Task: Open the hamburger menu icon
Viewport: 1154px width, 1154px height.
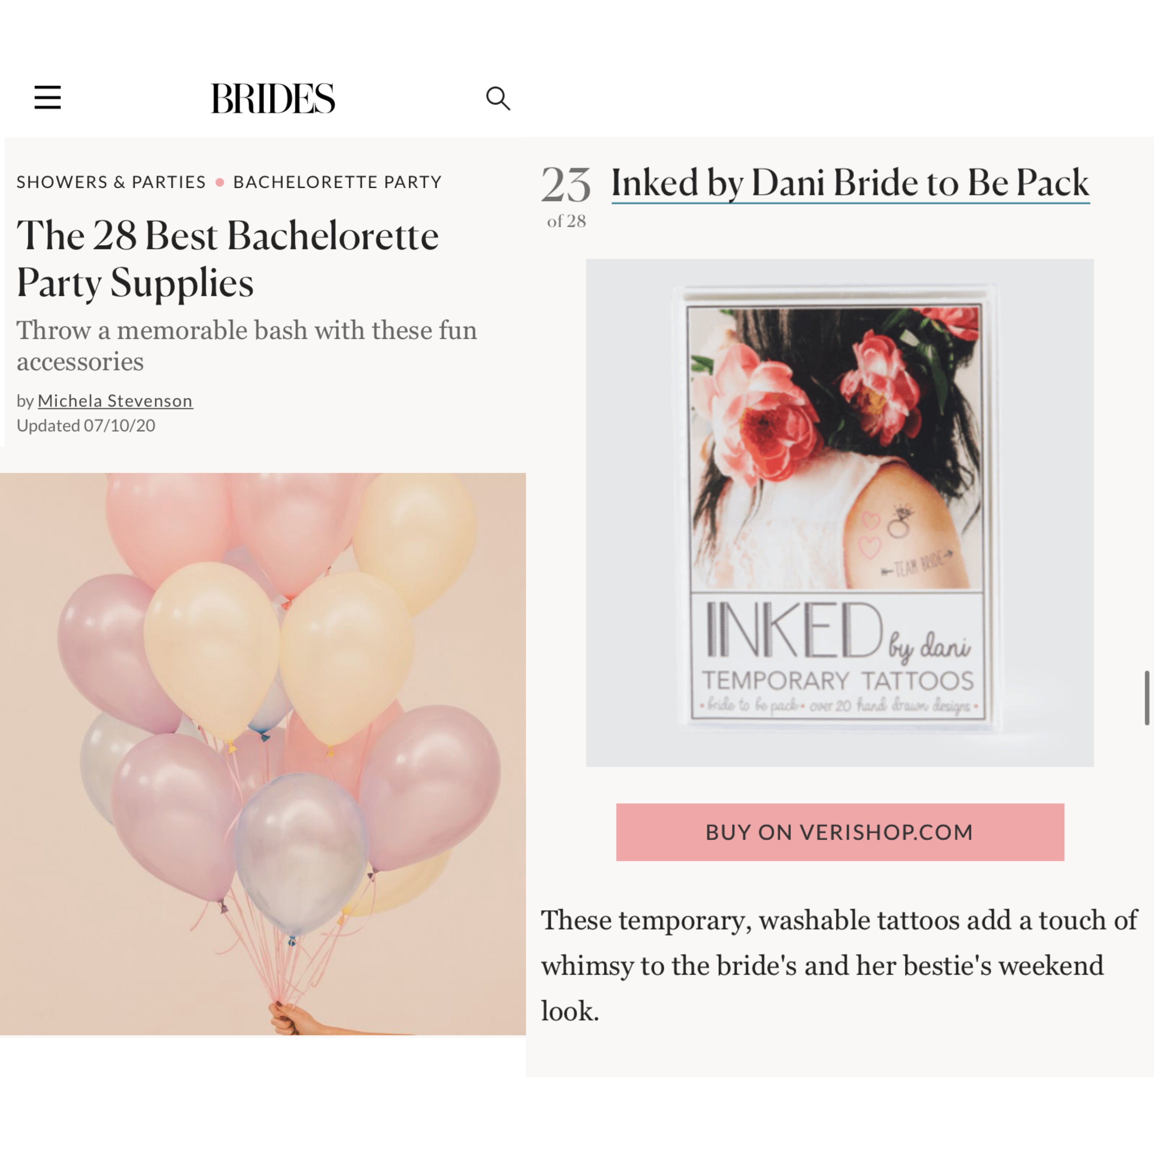Action: 48,97
